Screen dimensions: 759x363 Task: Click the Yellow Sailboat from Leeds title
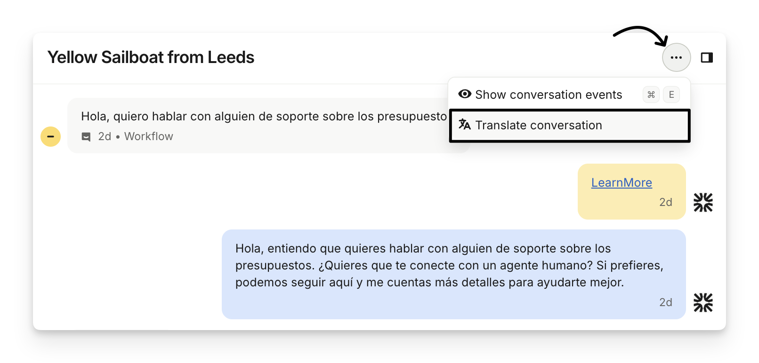click(x=151, y=57)
